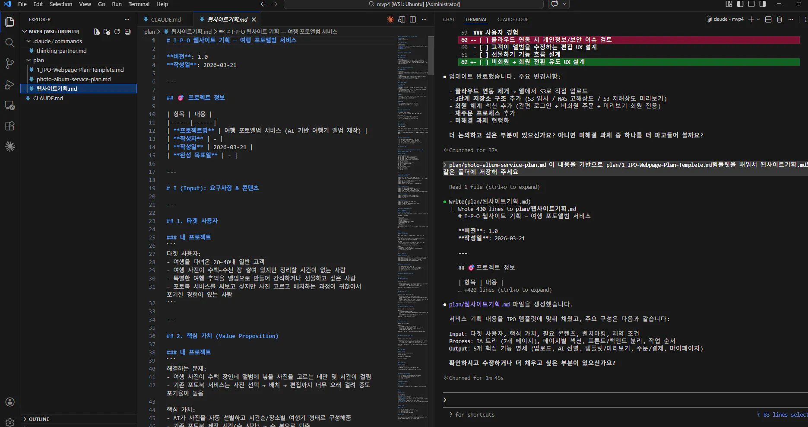Open the Copilot chat dropdown arrow

(x=564, y=4)
